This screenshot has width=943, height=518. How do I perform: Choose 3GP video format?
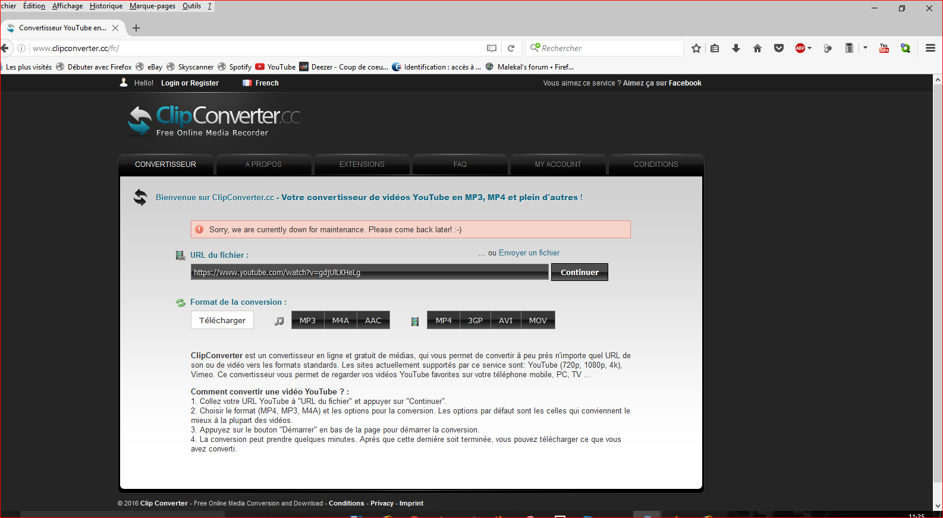(475, 320)
